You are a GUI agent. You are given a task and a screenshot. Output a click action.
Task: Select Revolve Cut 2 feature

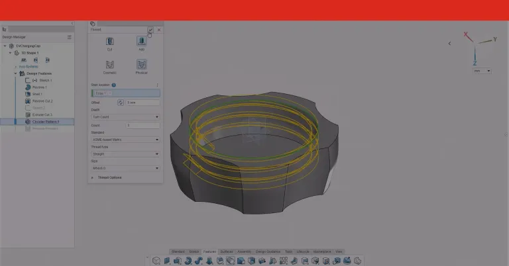[x=42, y=101]
